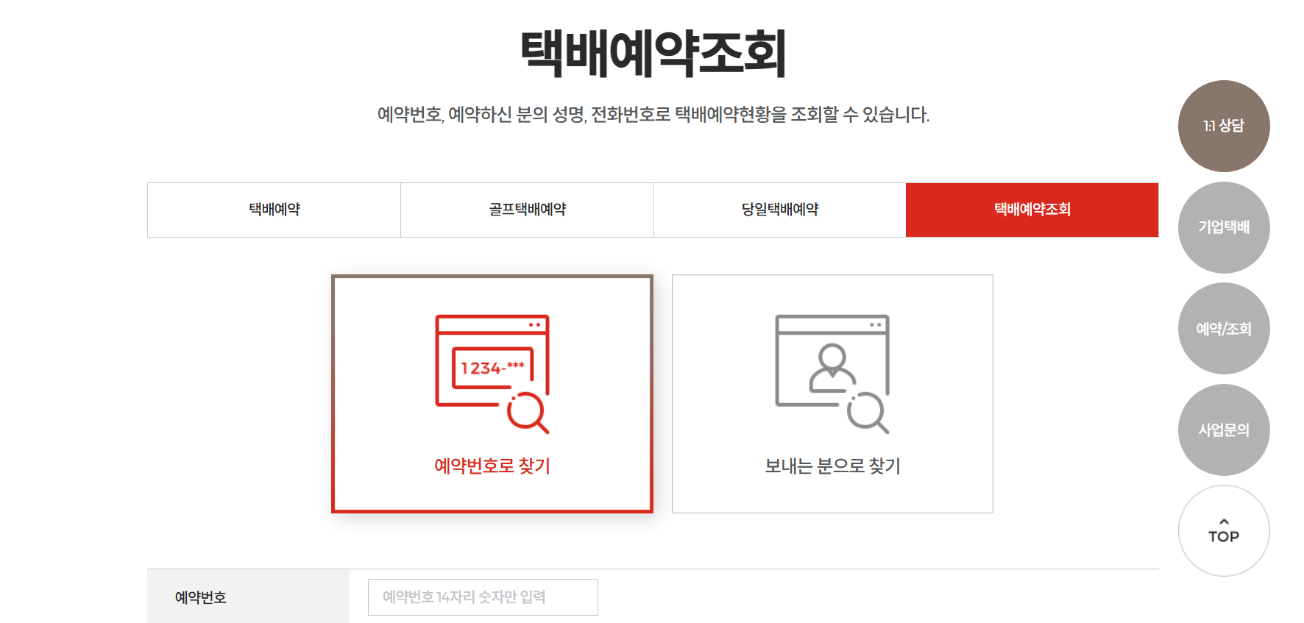Open the 택배예약 tab
This screenshot has width=1304, height=623.
[x=274, y=210]
